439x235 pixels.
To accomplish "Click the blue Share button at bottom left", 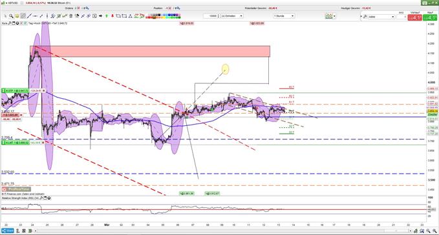I will coord(8,231).
